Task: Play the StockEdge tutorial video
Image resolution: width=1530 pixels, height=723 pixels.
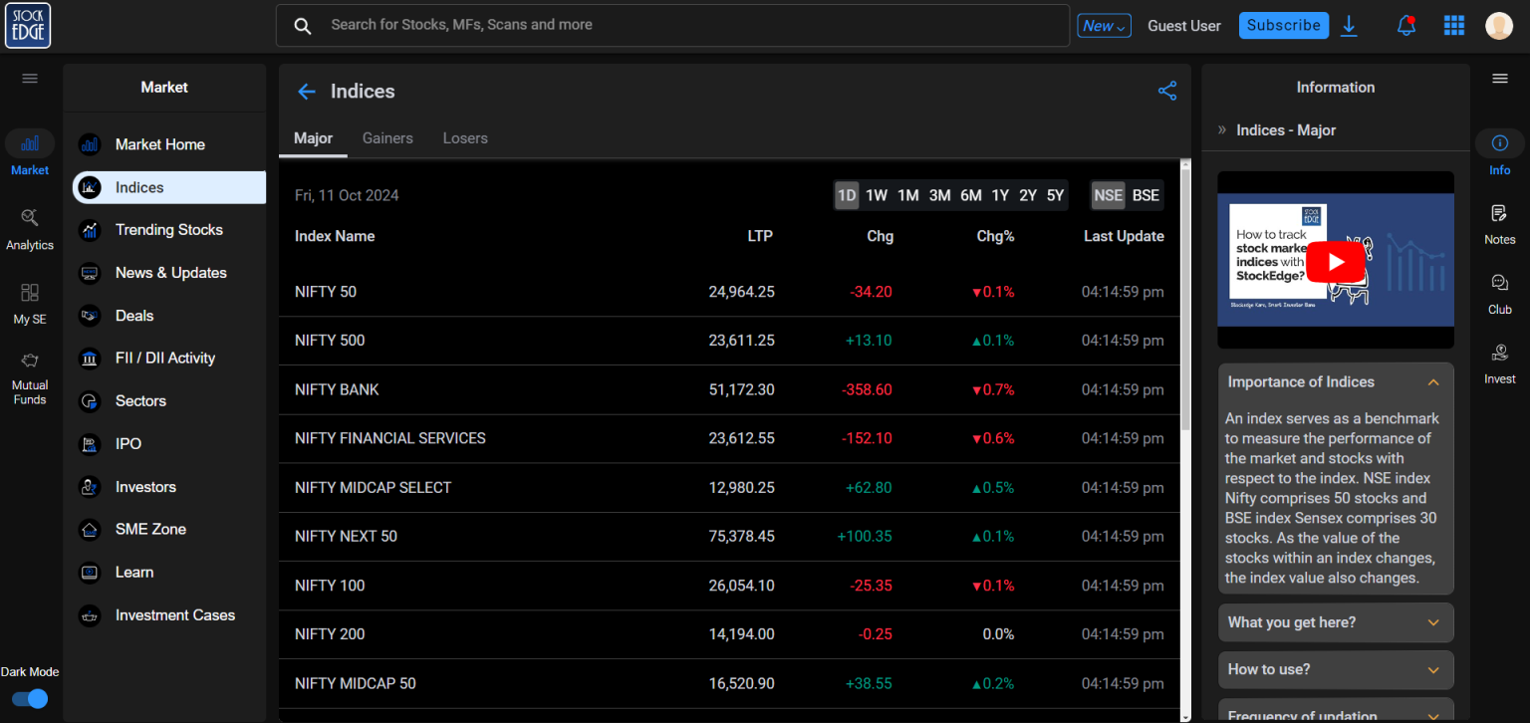Action: coord(1335,261)
